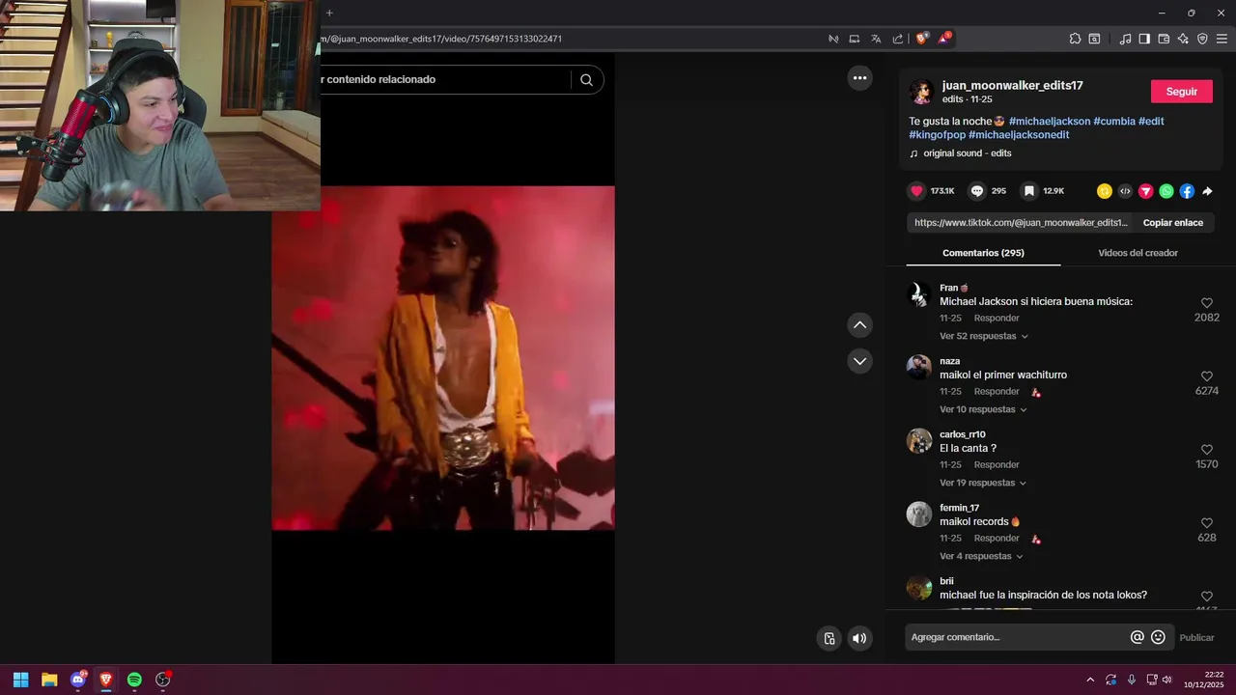Image resolution: width=1236 pixels, height=695 pixels.
Task: Open the emoji picker smiley icon
Action: click(1158, 637)
